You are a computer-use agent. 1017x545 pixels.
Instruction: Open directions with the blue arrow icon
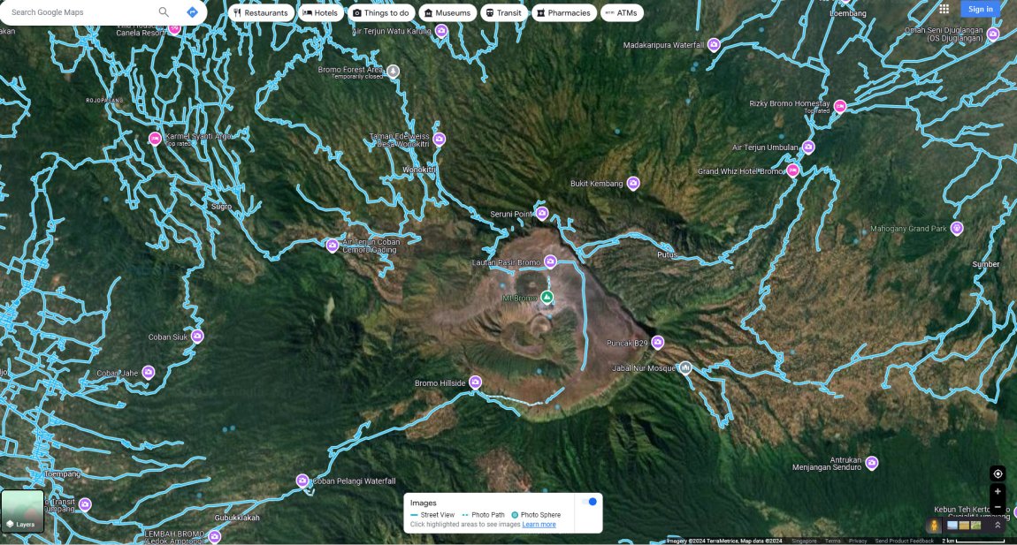192,11
